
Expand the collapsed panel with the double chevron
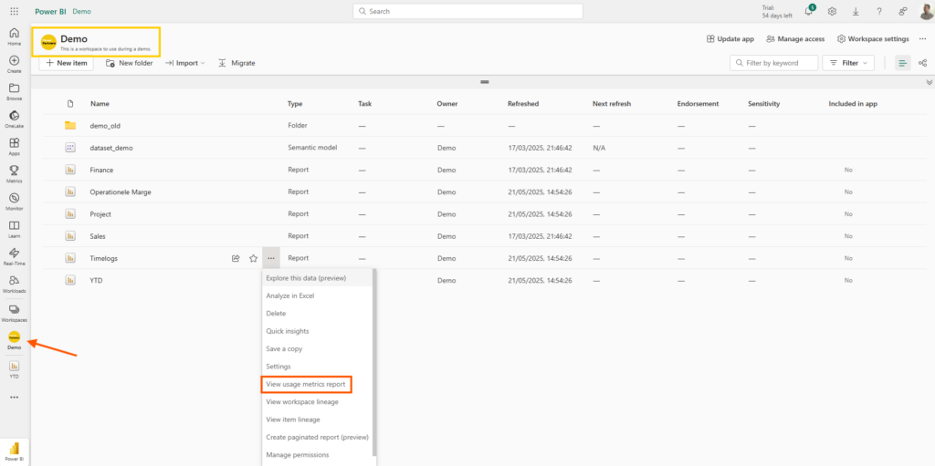tap(929, 82)
